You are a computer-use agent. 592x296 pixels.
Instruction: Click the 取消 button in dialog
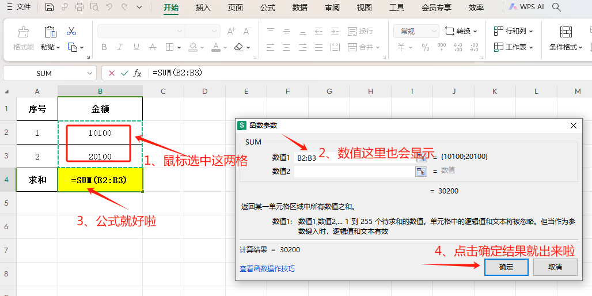point(555,267)
